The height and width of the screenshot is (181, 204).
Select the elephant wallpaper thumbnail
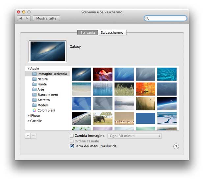tap(103, 118)
